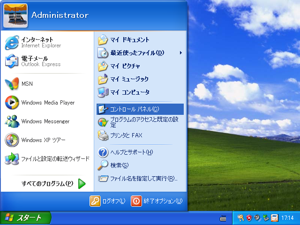Click the コントロール パネル icon
Viewport: 300px width, 225px height.
pos(103,109)
